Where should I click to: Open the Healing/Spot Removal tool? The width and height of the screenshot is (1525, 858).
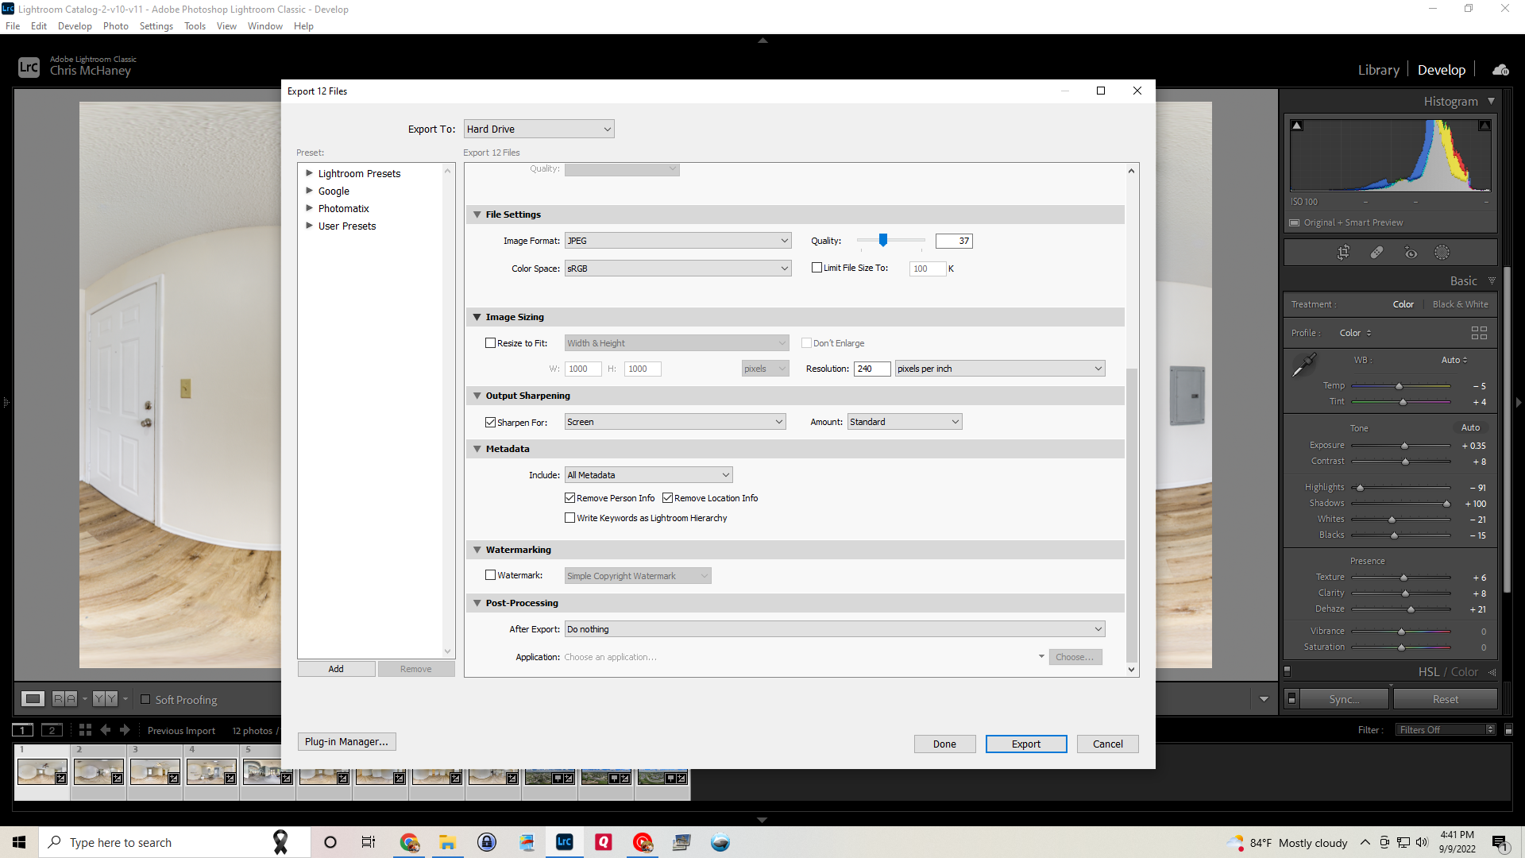coord(1376,252)
